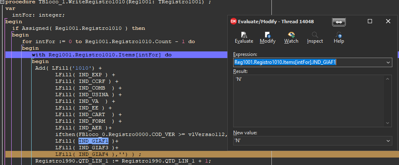The width and height of the screenshot is (399, 165).
Task: Add expression with the Watch icon
Action: pyautogui.click(x=291, y=35)
